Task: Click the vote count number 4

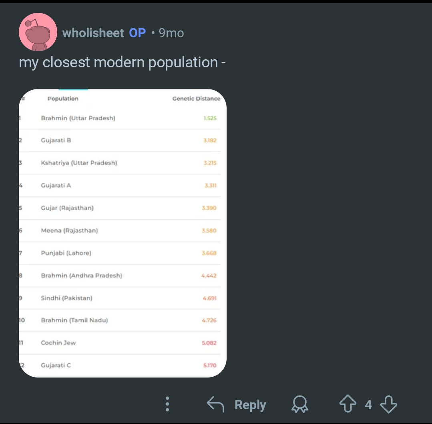Action: tap(368, 405)
